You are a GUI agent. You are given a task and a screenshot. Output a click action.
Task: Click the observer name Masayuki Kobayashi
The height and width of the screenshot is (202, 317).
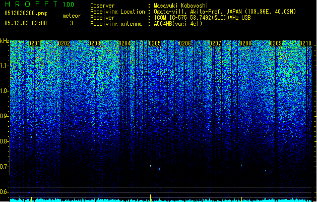pos(181,6)
